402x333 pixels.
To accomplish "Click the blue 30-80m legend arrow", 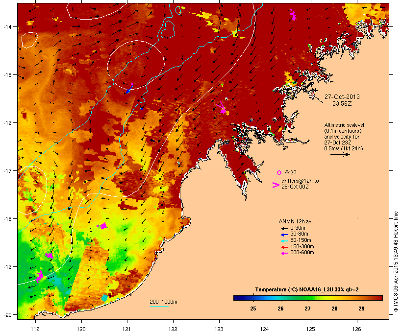I will coord(284,235).
